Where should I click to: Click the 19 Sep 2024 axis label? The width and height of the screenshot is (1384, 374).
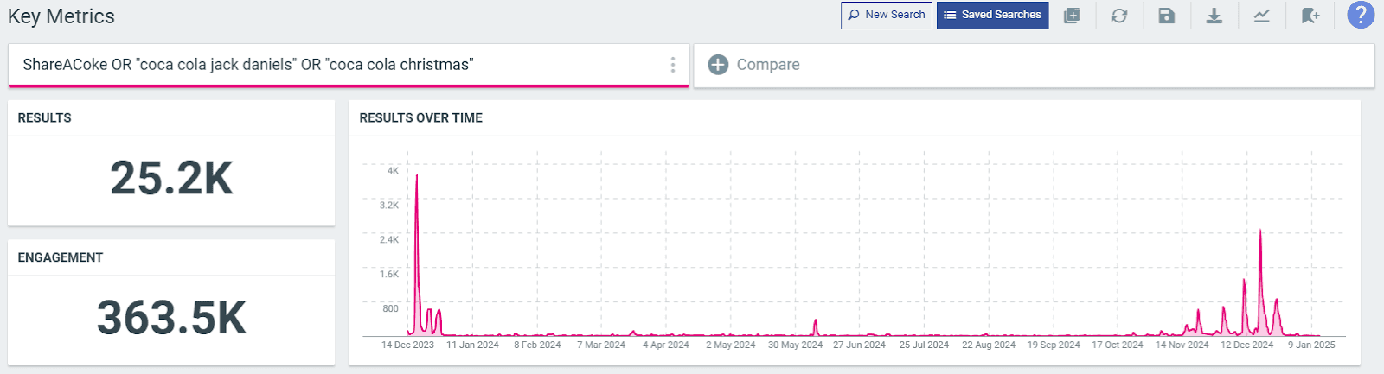(1054, 345)
